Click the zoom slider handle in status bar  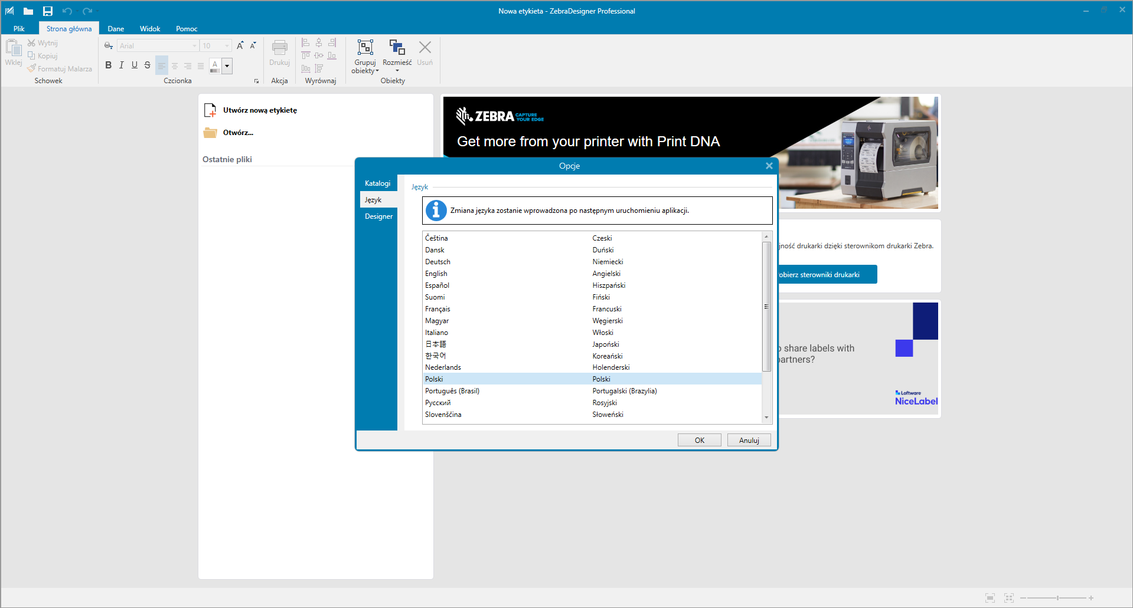1057,598
